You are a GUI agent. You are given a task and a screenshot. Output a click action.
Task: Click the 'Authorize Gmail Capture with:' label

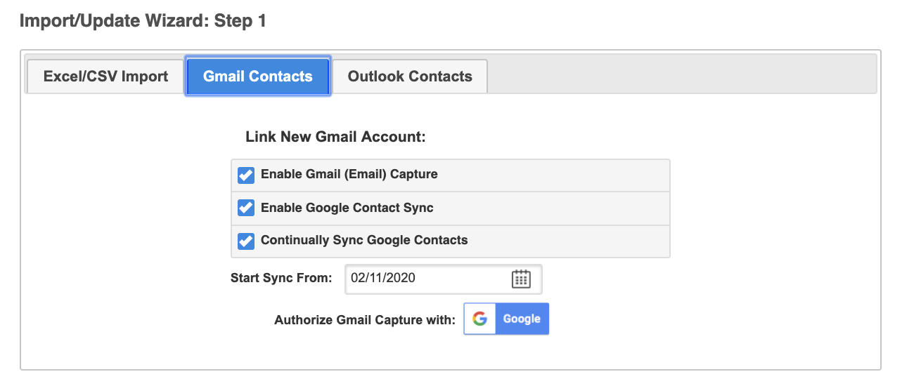(x=365, y=320)
